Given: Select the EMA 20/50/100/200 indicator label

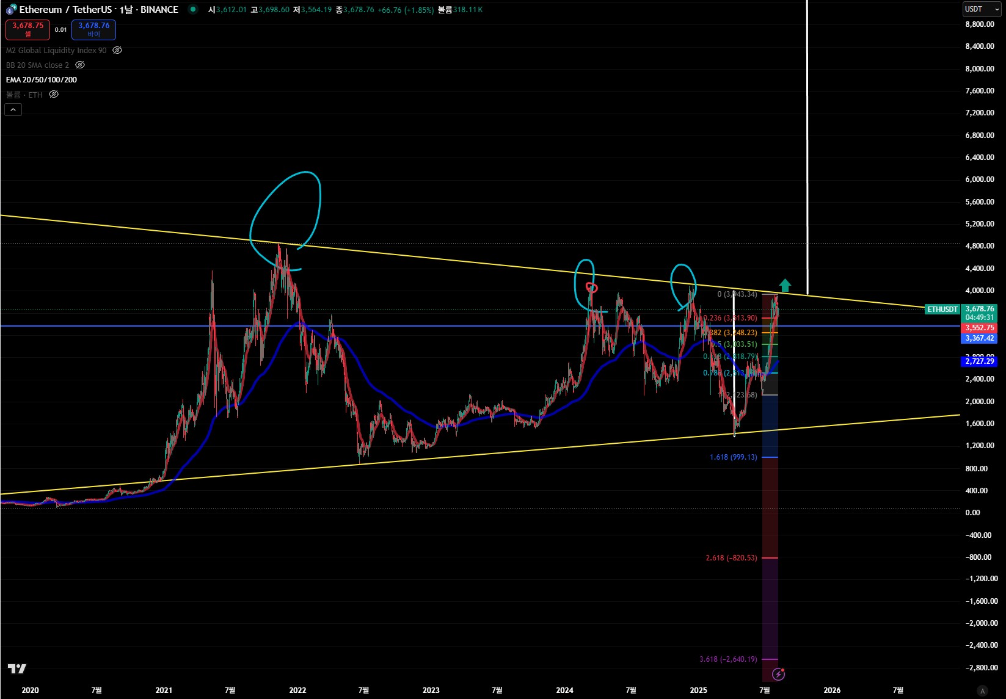Looking at the screenshot, I should tap(42, 79).
